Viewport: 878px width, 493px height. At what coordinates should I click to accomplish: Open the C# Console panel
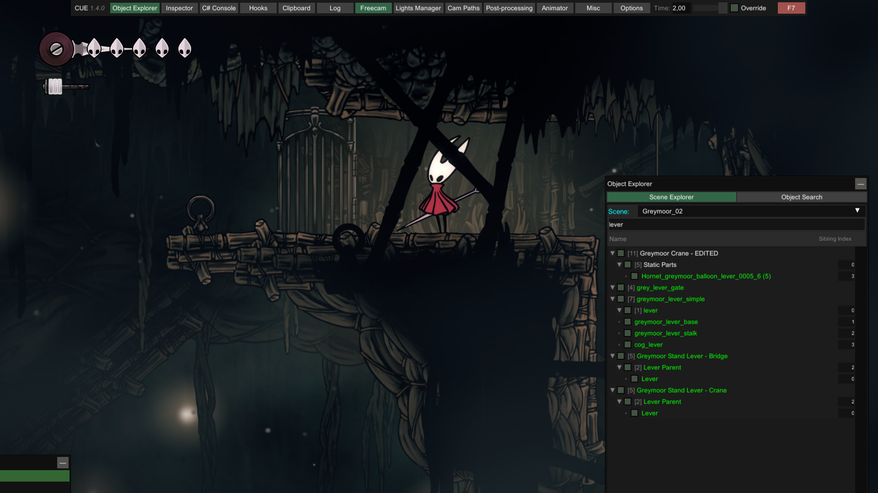click(219, 8)
